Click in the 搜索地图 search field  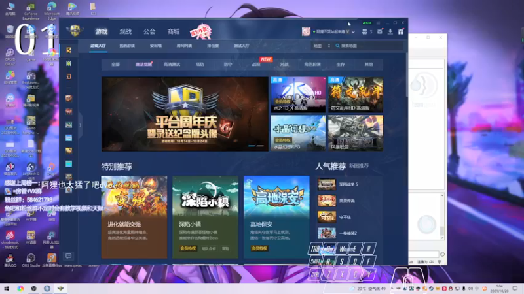(x=371, y=46)
